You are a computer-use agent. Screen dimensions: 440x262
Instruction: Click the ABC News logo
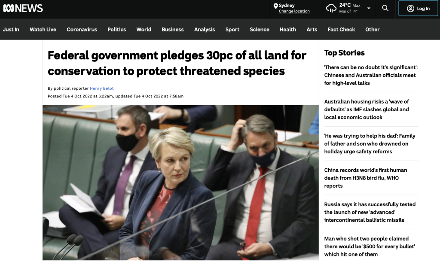[x=23, y=8]
